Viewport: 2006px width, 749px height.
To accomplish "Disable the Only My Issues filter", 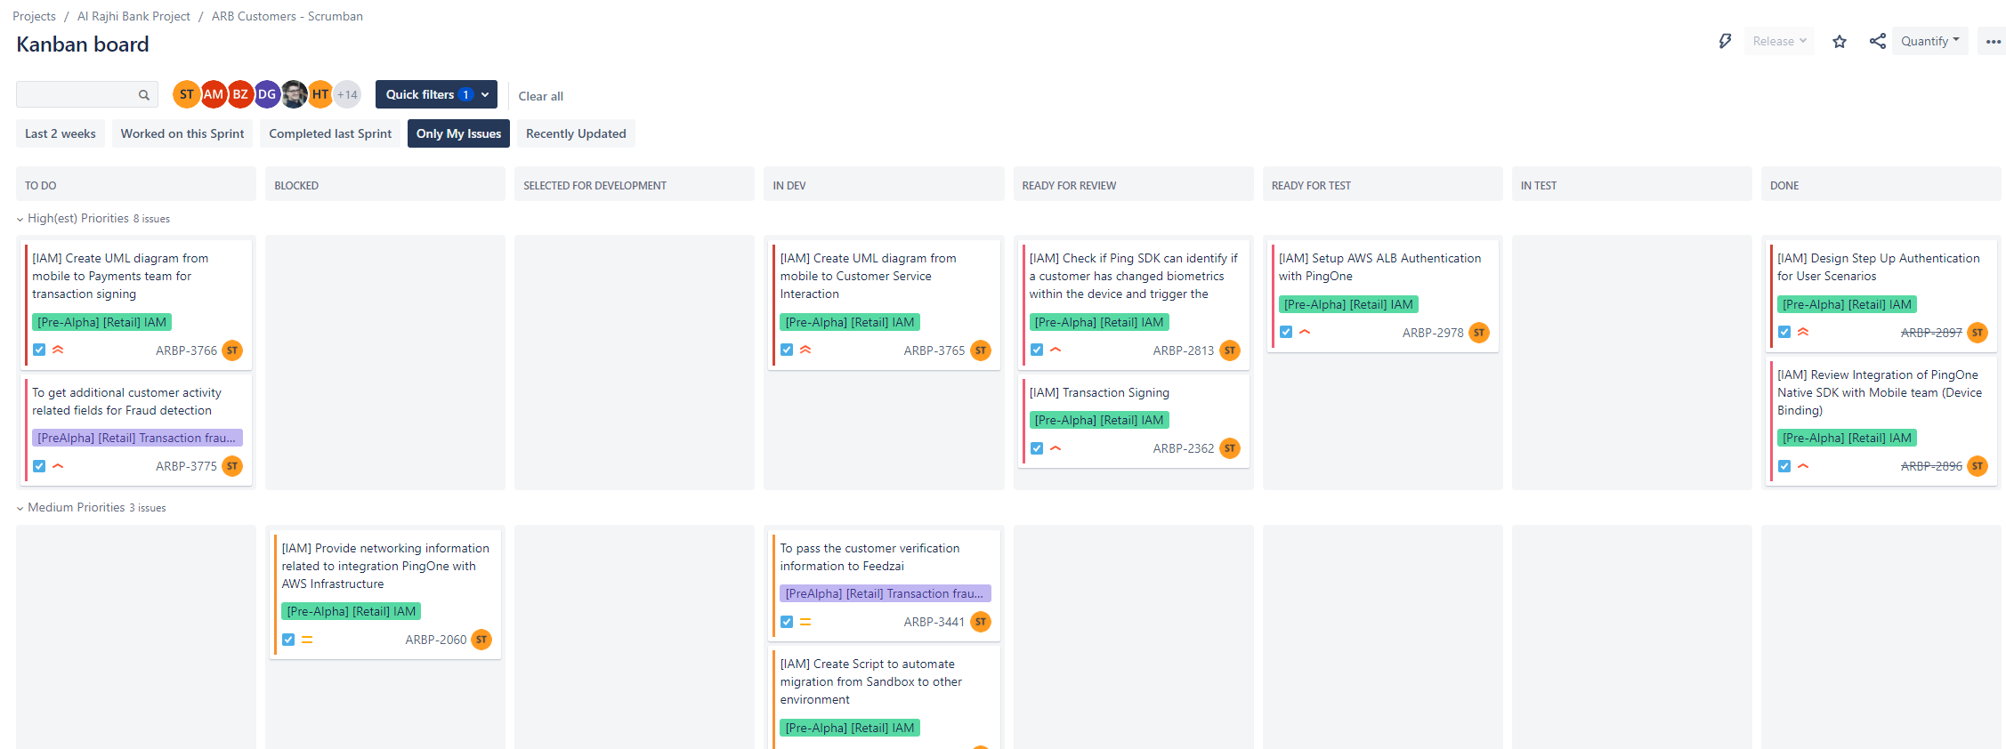I will (x=458, y=133).
